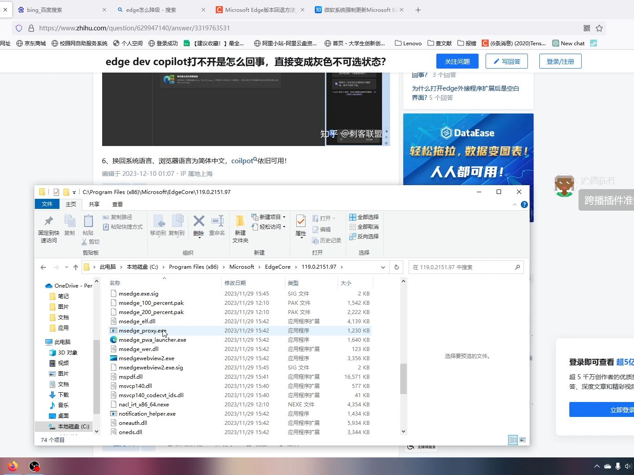Click the Pin to Quick Access icon

click(49, 221)
